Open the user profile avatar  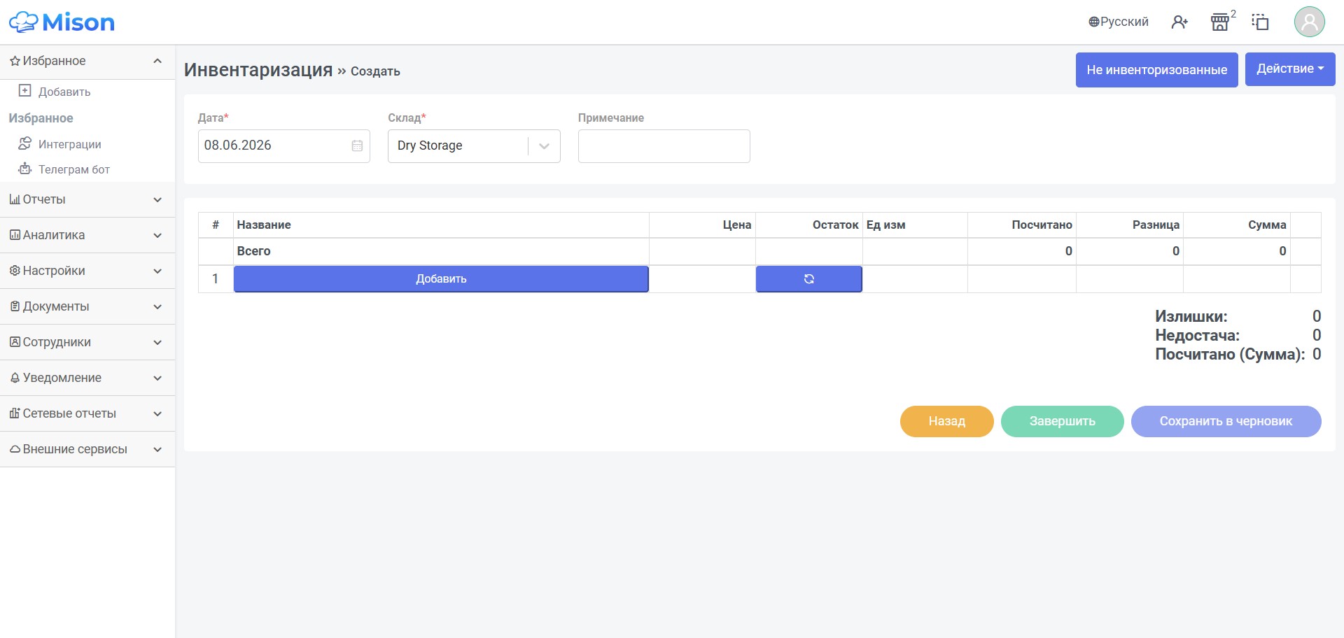(1309, 22)
